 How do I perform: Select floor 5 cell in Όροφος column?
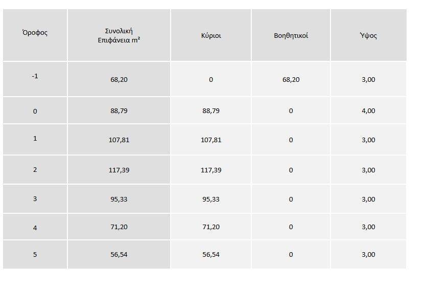tap(35, 254)
